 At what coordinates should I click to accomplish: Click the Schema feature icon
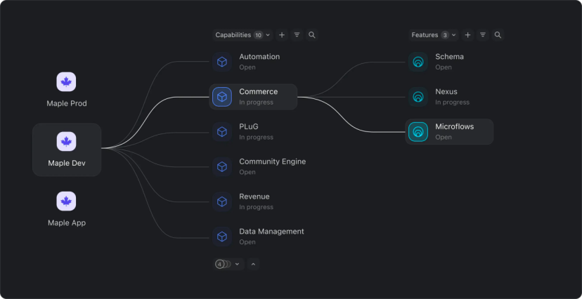(418, 62)
